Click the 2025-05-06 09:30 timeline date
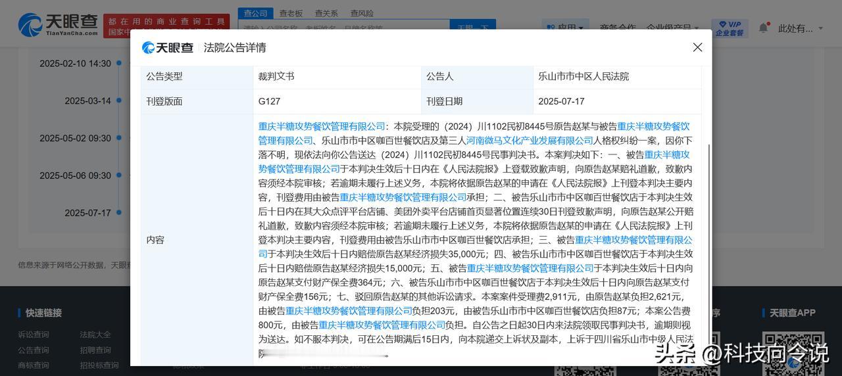The image size is (842, 376). click(x=75, y=176)
